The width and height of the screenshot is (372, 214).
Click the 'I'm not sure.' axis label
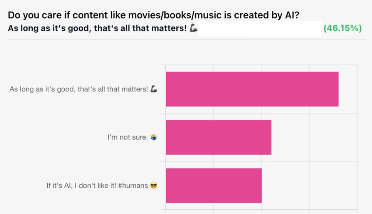click(127, 137)
